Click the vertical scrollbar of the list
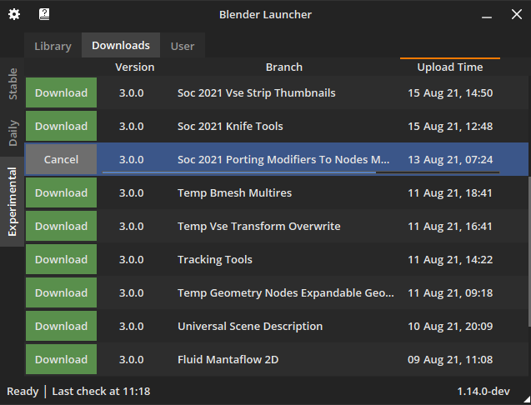531x405 pixels. tap(529, 252)
